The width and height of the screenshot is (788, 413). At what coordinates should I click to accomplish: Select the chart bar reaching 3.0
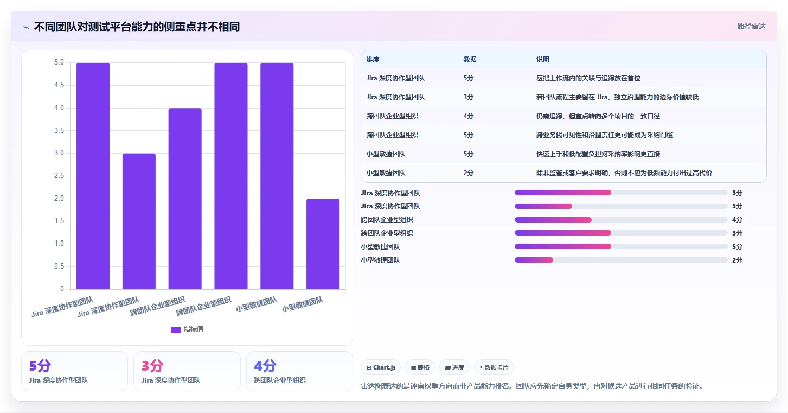[139, 221]
